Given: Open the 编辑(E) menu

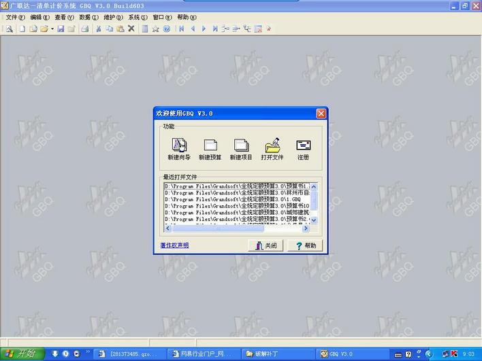Looking at the screenshot, I should pyautogui.click(x=39, y=17).
